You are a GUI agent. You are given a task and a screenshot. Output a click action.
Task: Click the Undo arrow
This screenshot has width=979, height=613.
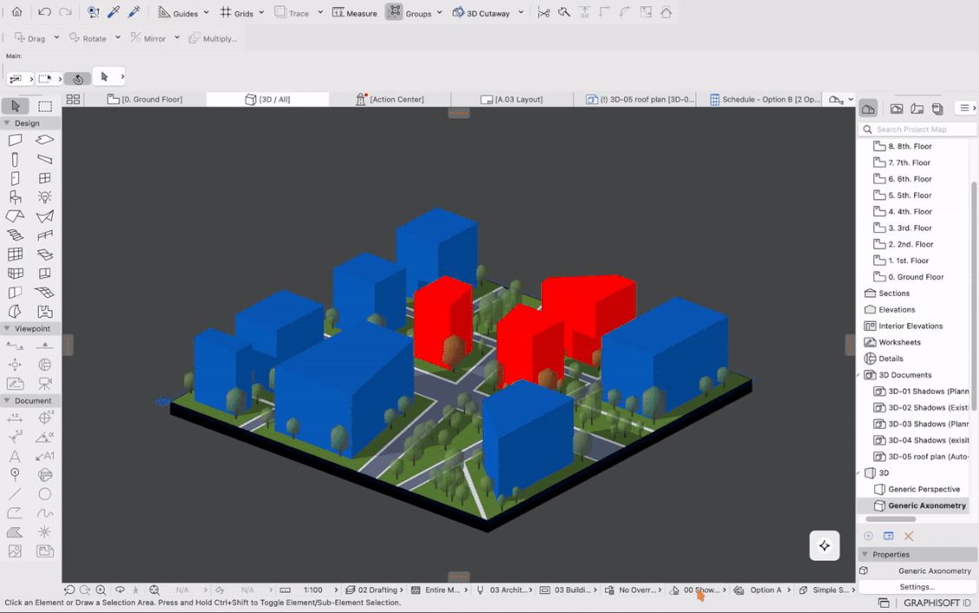click(x=44, y=12)
